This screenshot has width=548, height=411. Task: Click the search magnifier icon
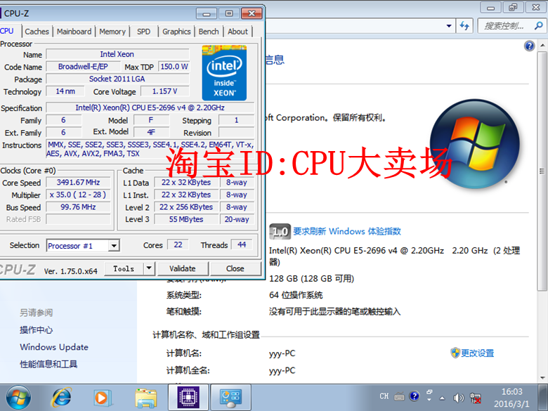(x=539, y=25)
